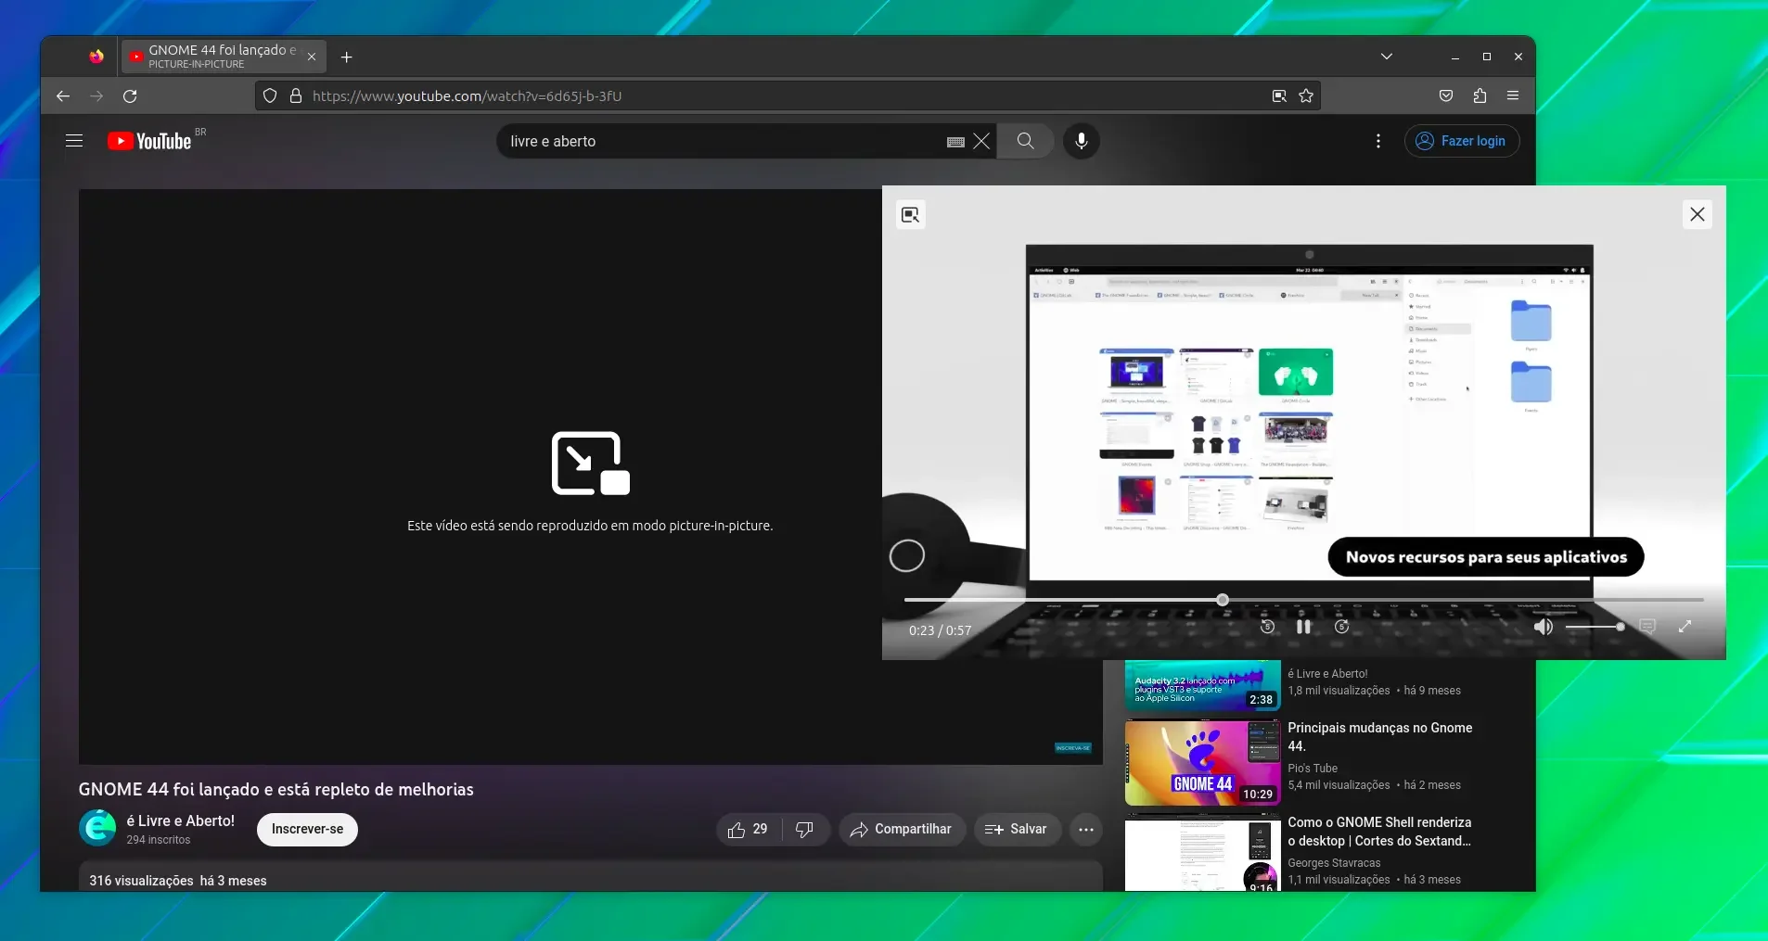
Task: Open YouTube settings three-dot menu
Action: tap(1378, 141)
